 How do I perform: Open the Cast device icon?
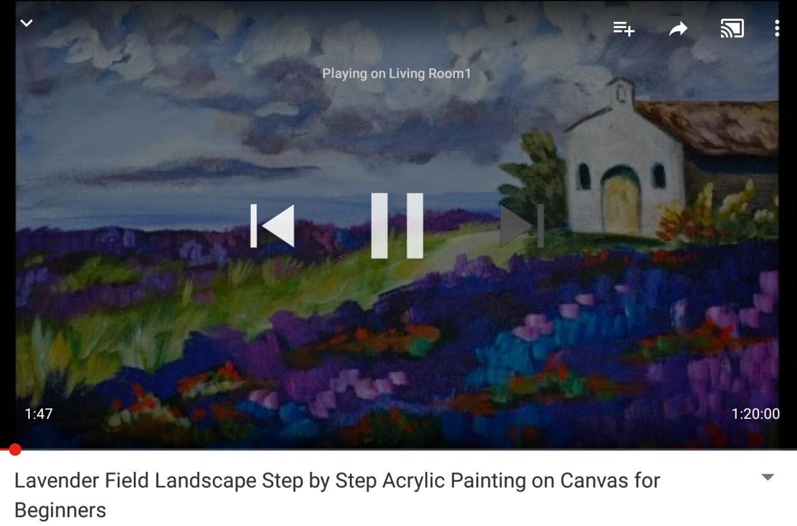pos(732,29)
